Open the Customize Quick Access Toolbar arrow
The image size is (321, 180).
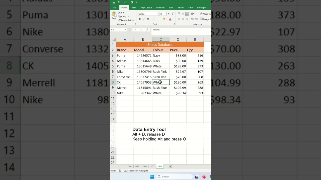(137, 2)
